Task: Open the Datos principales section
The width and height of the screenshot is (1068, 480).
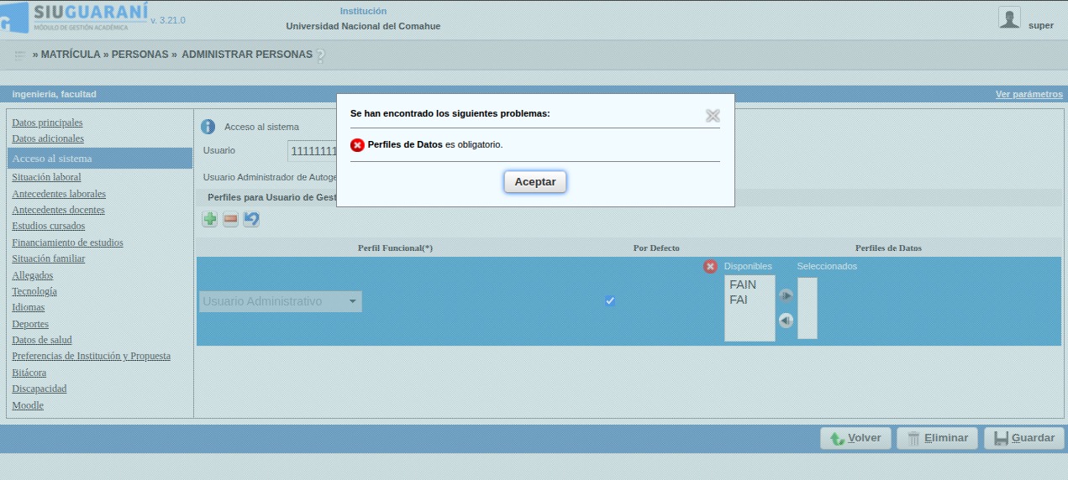Action: pos(47,123)
